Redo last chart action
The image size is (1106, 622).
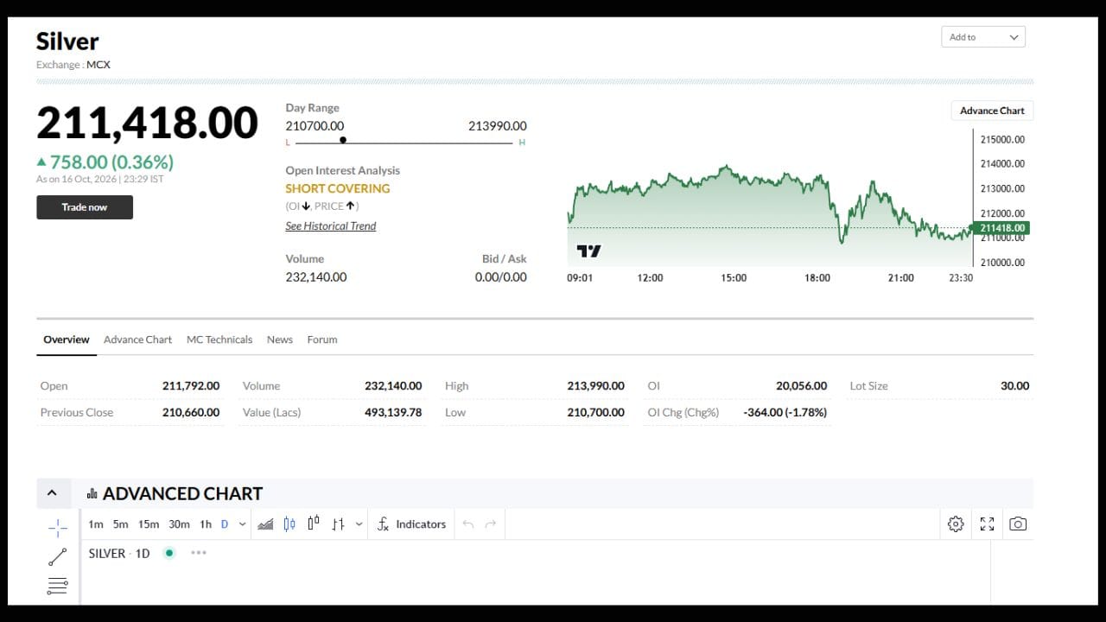[x=491, y=524]
